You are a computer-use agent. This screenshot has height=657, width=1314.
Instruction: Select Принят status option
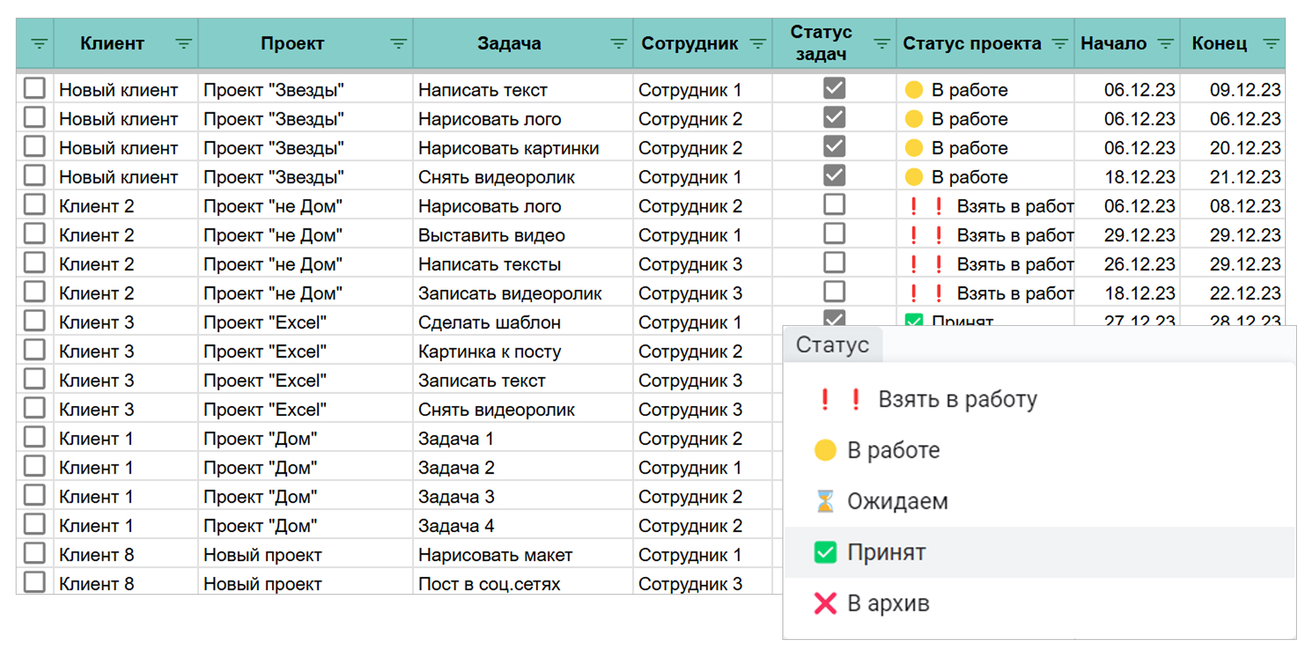tap(1039, 553)
